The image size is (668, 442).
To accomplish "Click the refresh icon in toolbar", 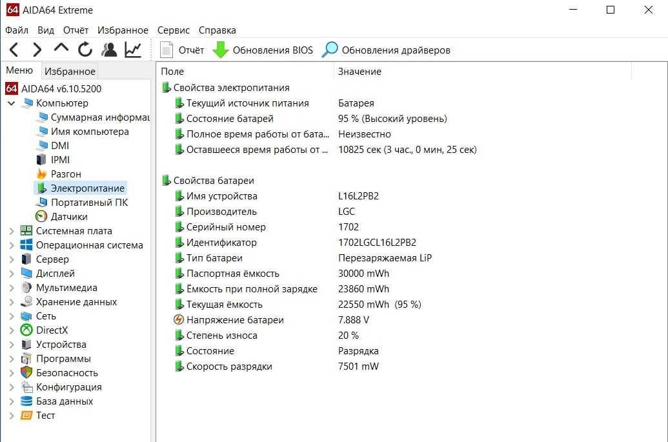I will (x=85, y=50).
